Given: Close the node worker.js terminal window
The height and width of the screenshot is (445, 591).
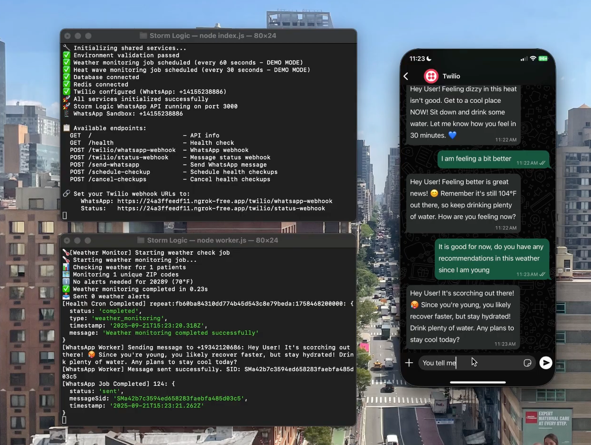Looking at the screenshot, I should (x=67, y=240).
